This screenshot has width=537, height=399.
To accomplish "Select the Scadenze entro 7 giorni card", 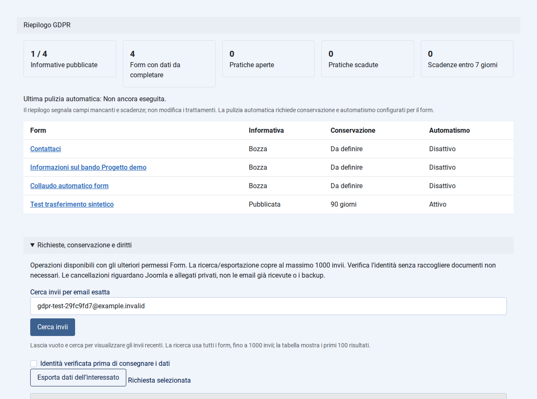I will tap(467, 59).
